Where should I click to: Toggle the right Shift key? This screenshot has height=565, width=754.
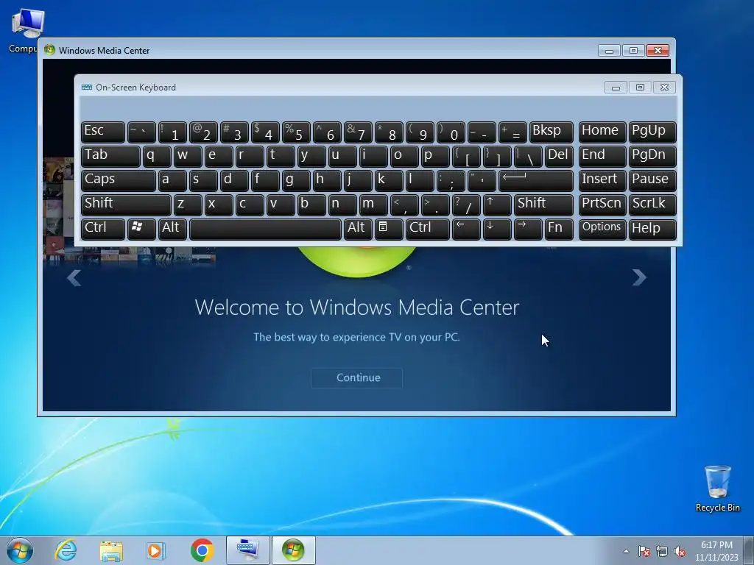[543, 205]
